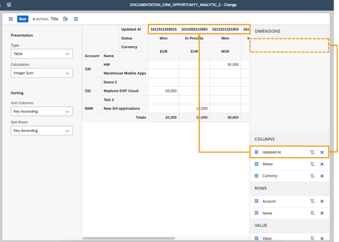Expand the Calculation Integer Sum dropdown
The width and height of the screenshot is (339, 242).
click(x=42, y=73)
